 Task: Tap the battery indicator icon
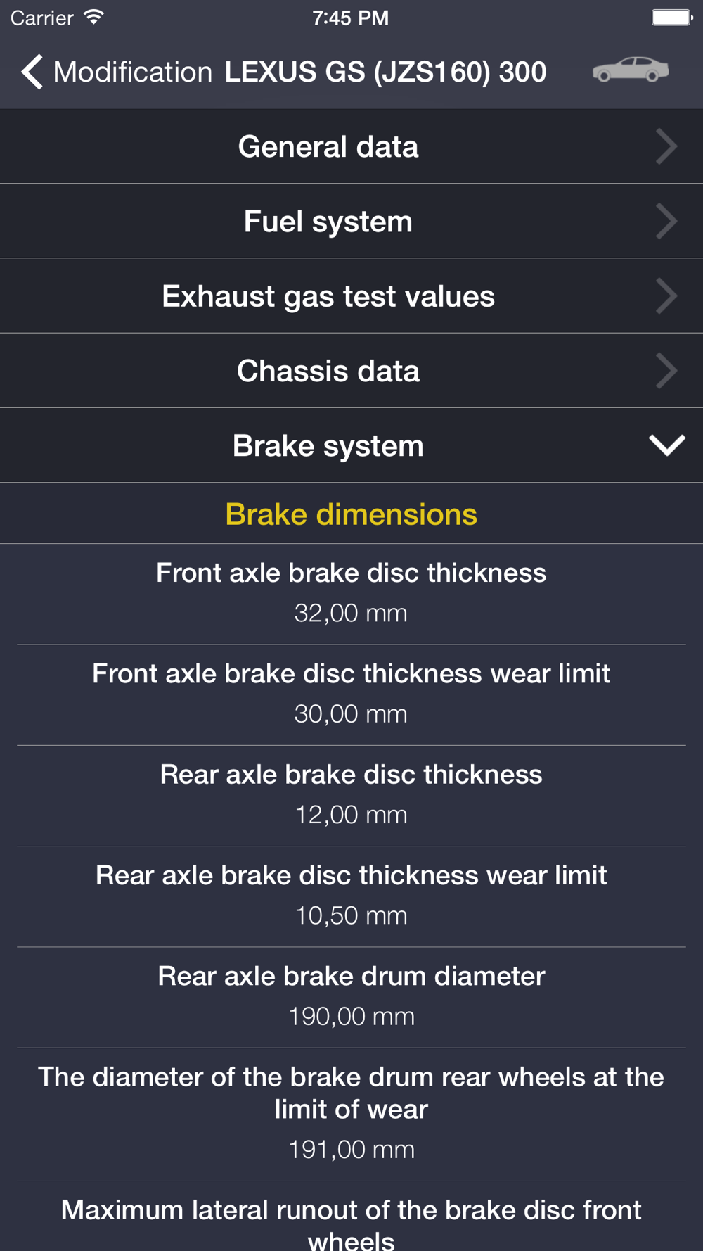671,18
